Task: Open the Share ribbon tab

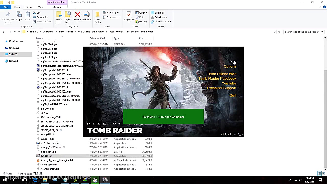Action: tap(29, 7)
